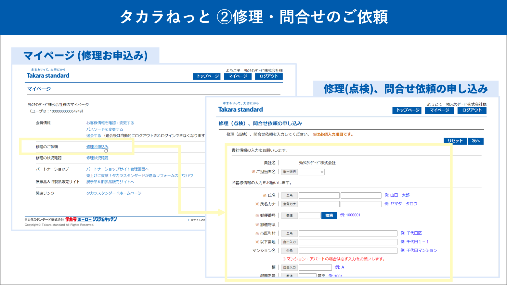This screenshot has height=285, width=507.
Task: Click 退会する link
Action: point(94,136)
